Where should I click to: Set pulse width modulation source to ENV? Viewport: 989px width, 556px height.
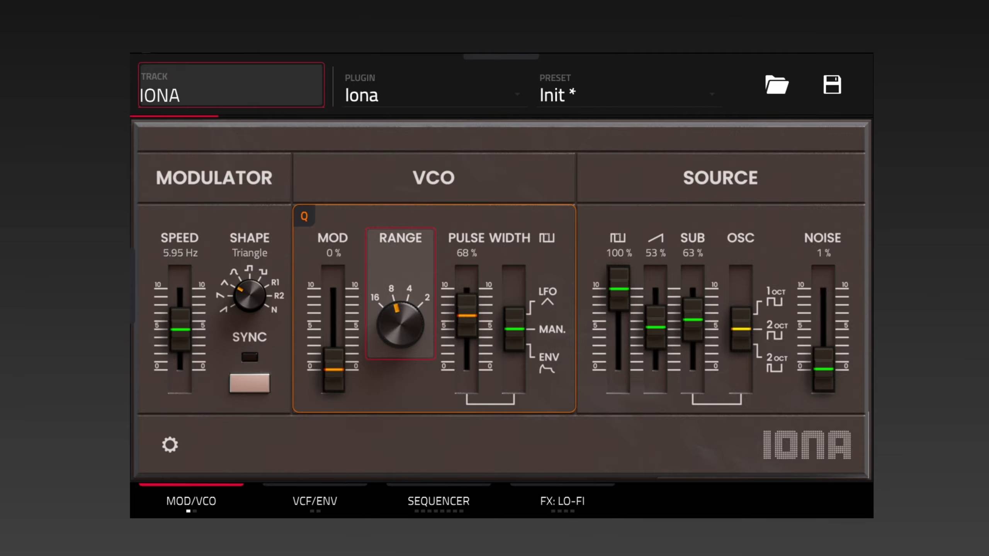point(548,362)
